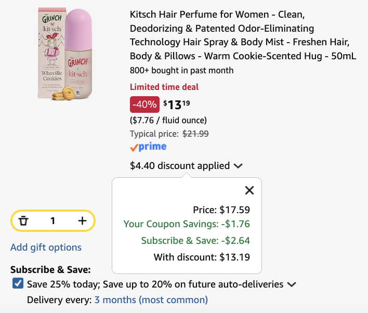
Task: Click the $4.40 discount applied text
Action: 180,166
